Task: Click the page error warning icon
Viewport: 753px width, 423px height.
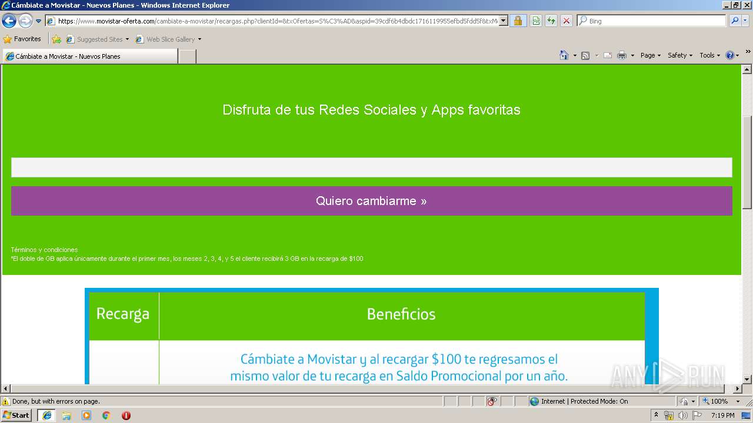Action: click(x=6, y=402)
